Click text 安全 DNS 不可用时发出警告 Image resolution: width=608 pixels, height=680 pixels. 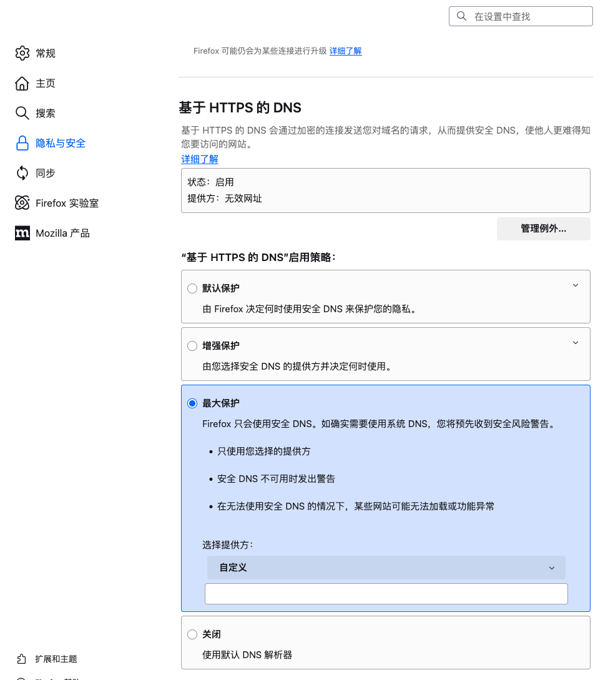tap(276, 479)
